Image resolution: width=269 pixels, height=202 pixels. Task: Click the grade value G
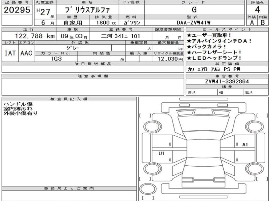click(x=194, y=10)
